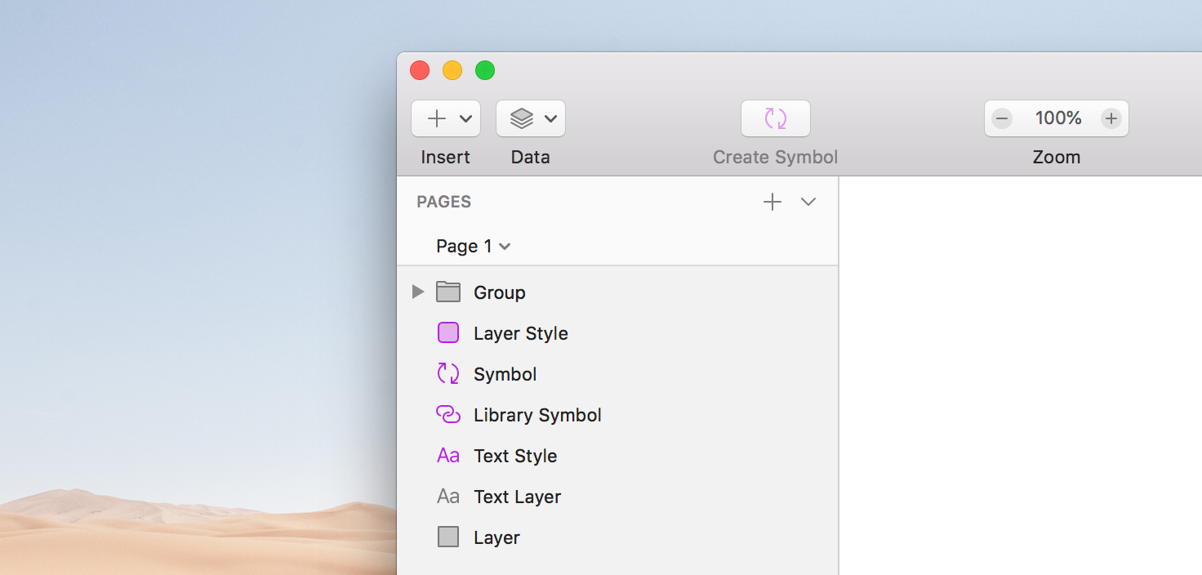This screenshot has width=1202, height=575.
Task: Click the Library Symbol link icon
Action: 448,414
